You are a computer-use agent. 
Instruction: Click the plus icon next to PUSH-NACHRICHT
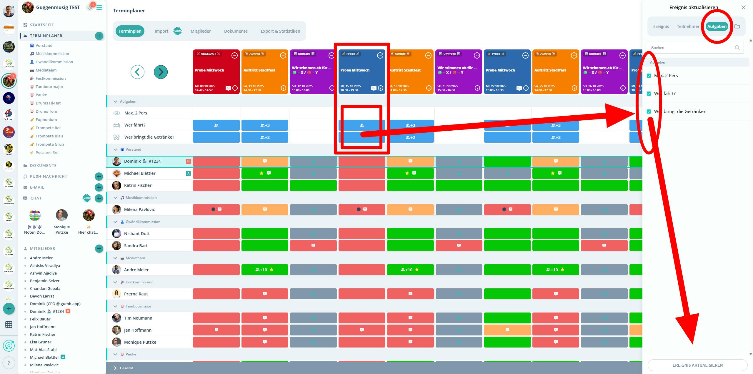(x=99, y=177)
